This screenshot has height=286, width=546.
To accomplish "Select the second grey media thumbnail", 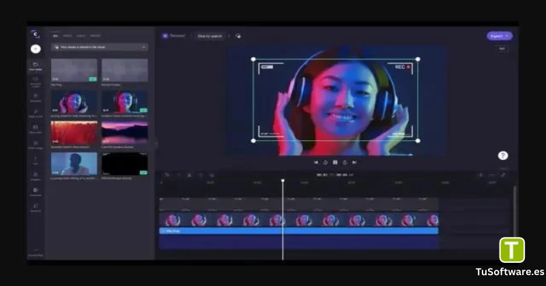I will coord(125,70).
